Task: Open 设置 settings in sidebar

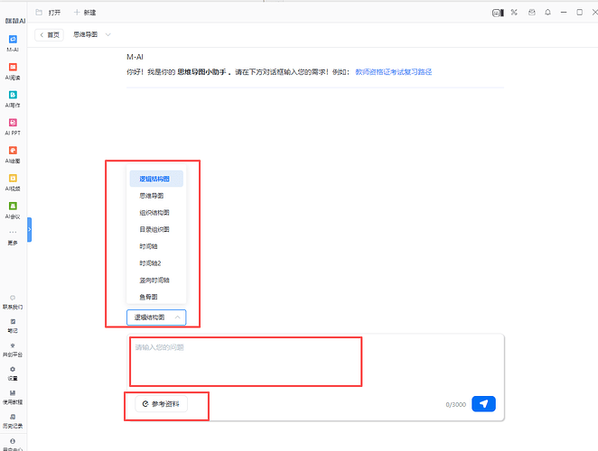Action: (13, 373)
